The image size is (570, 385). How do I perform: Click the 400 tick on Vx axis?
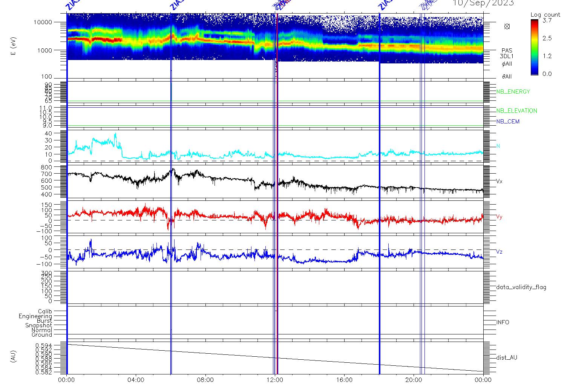pyautogui.click(x=47, y=194)
